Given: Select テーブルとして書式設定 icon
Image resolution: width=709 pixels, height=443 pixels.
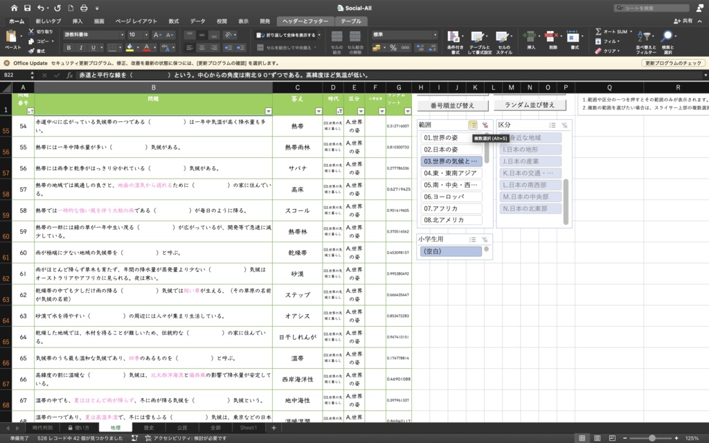Looking at the screenshot, I should pos(478,38).
